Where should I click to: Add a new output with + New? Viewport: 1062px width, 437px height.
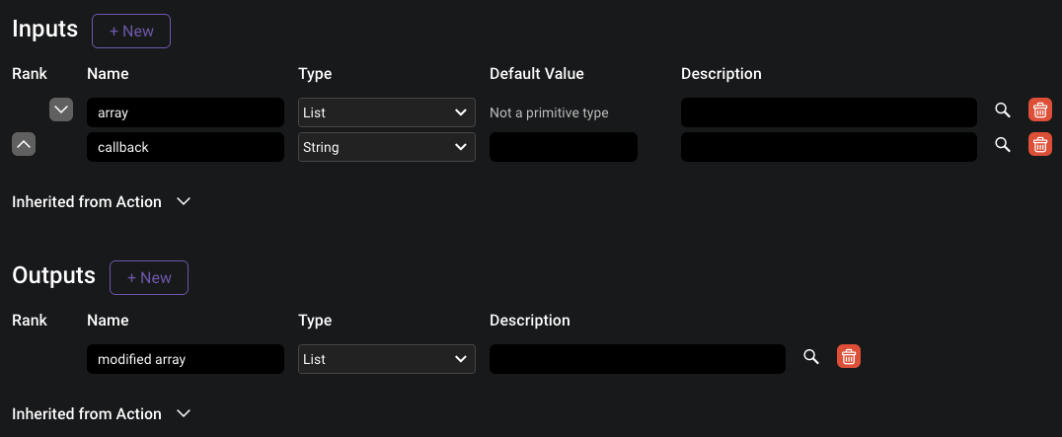pos(149,278)
